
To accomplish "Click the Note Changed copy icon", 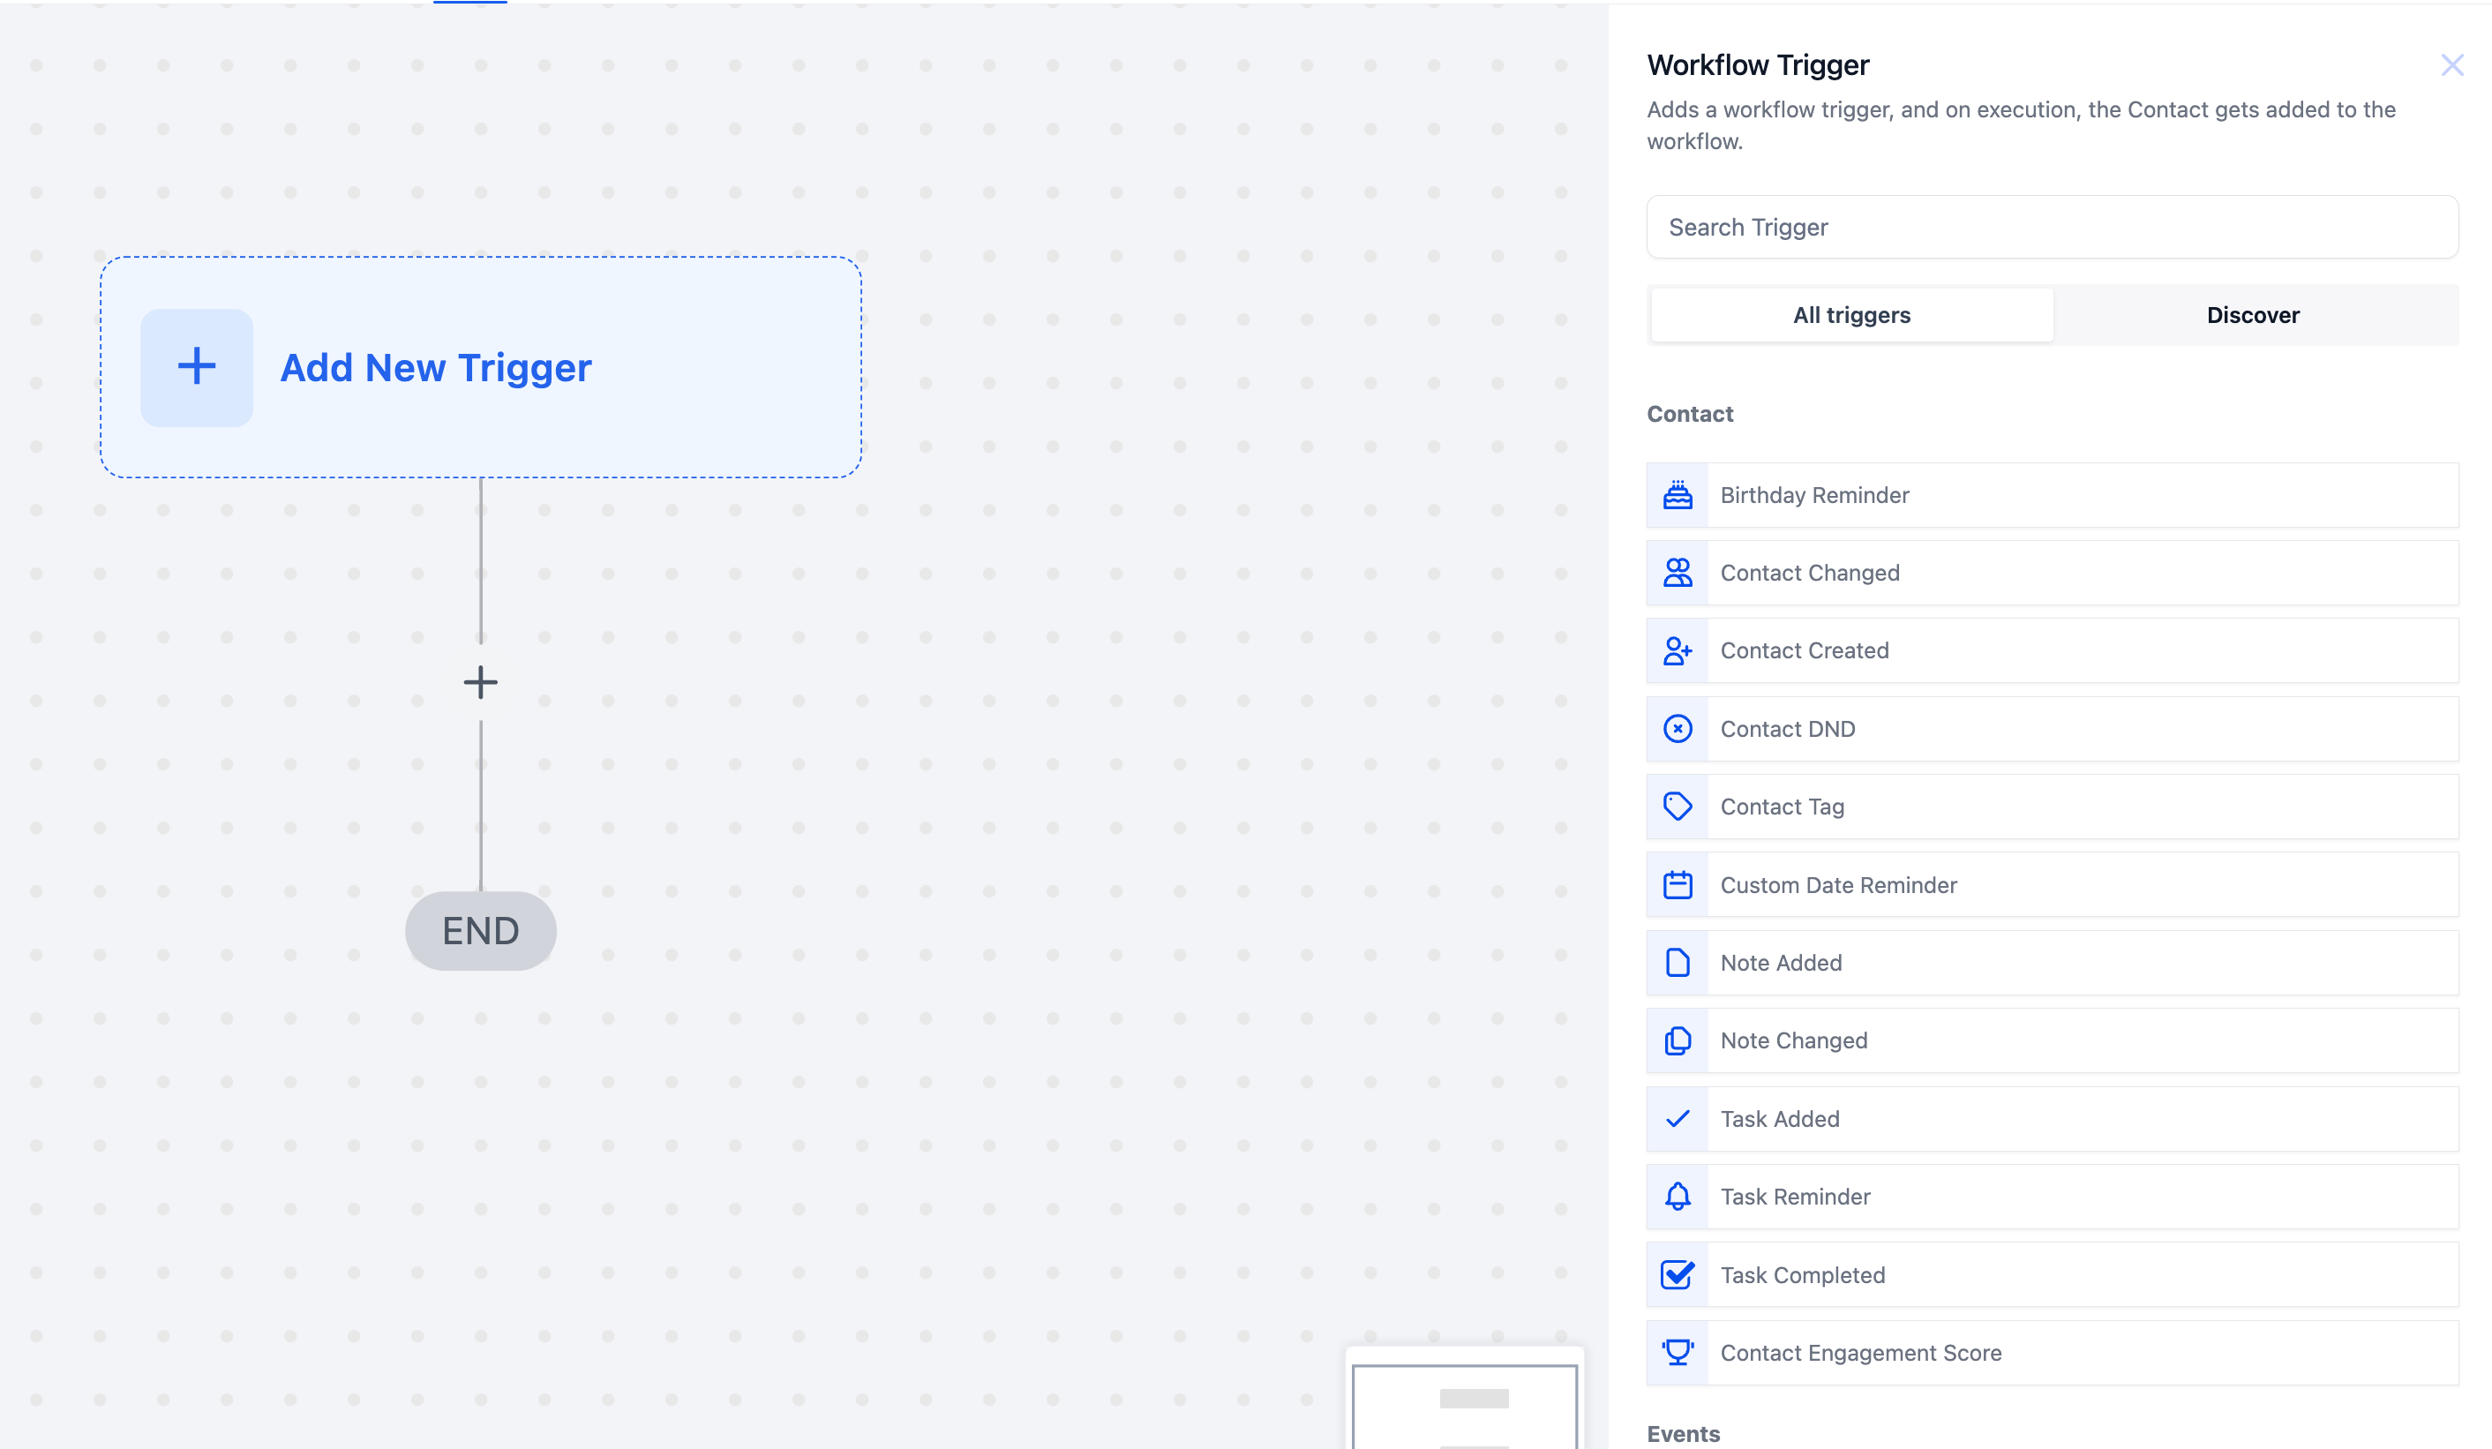I will click(x=1678, y=1040).
